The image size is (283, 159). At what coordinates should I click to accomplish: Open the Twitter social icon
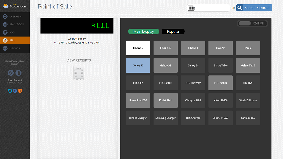(x=10, y=91)
